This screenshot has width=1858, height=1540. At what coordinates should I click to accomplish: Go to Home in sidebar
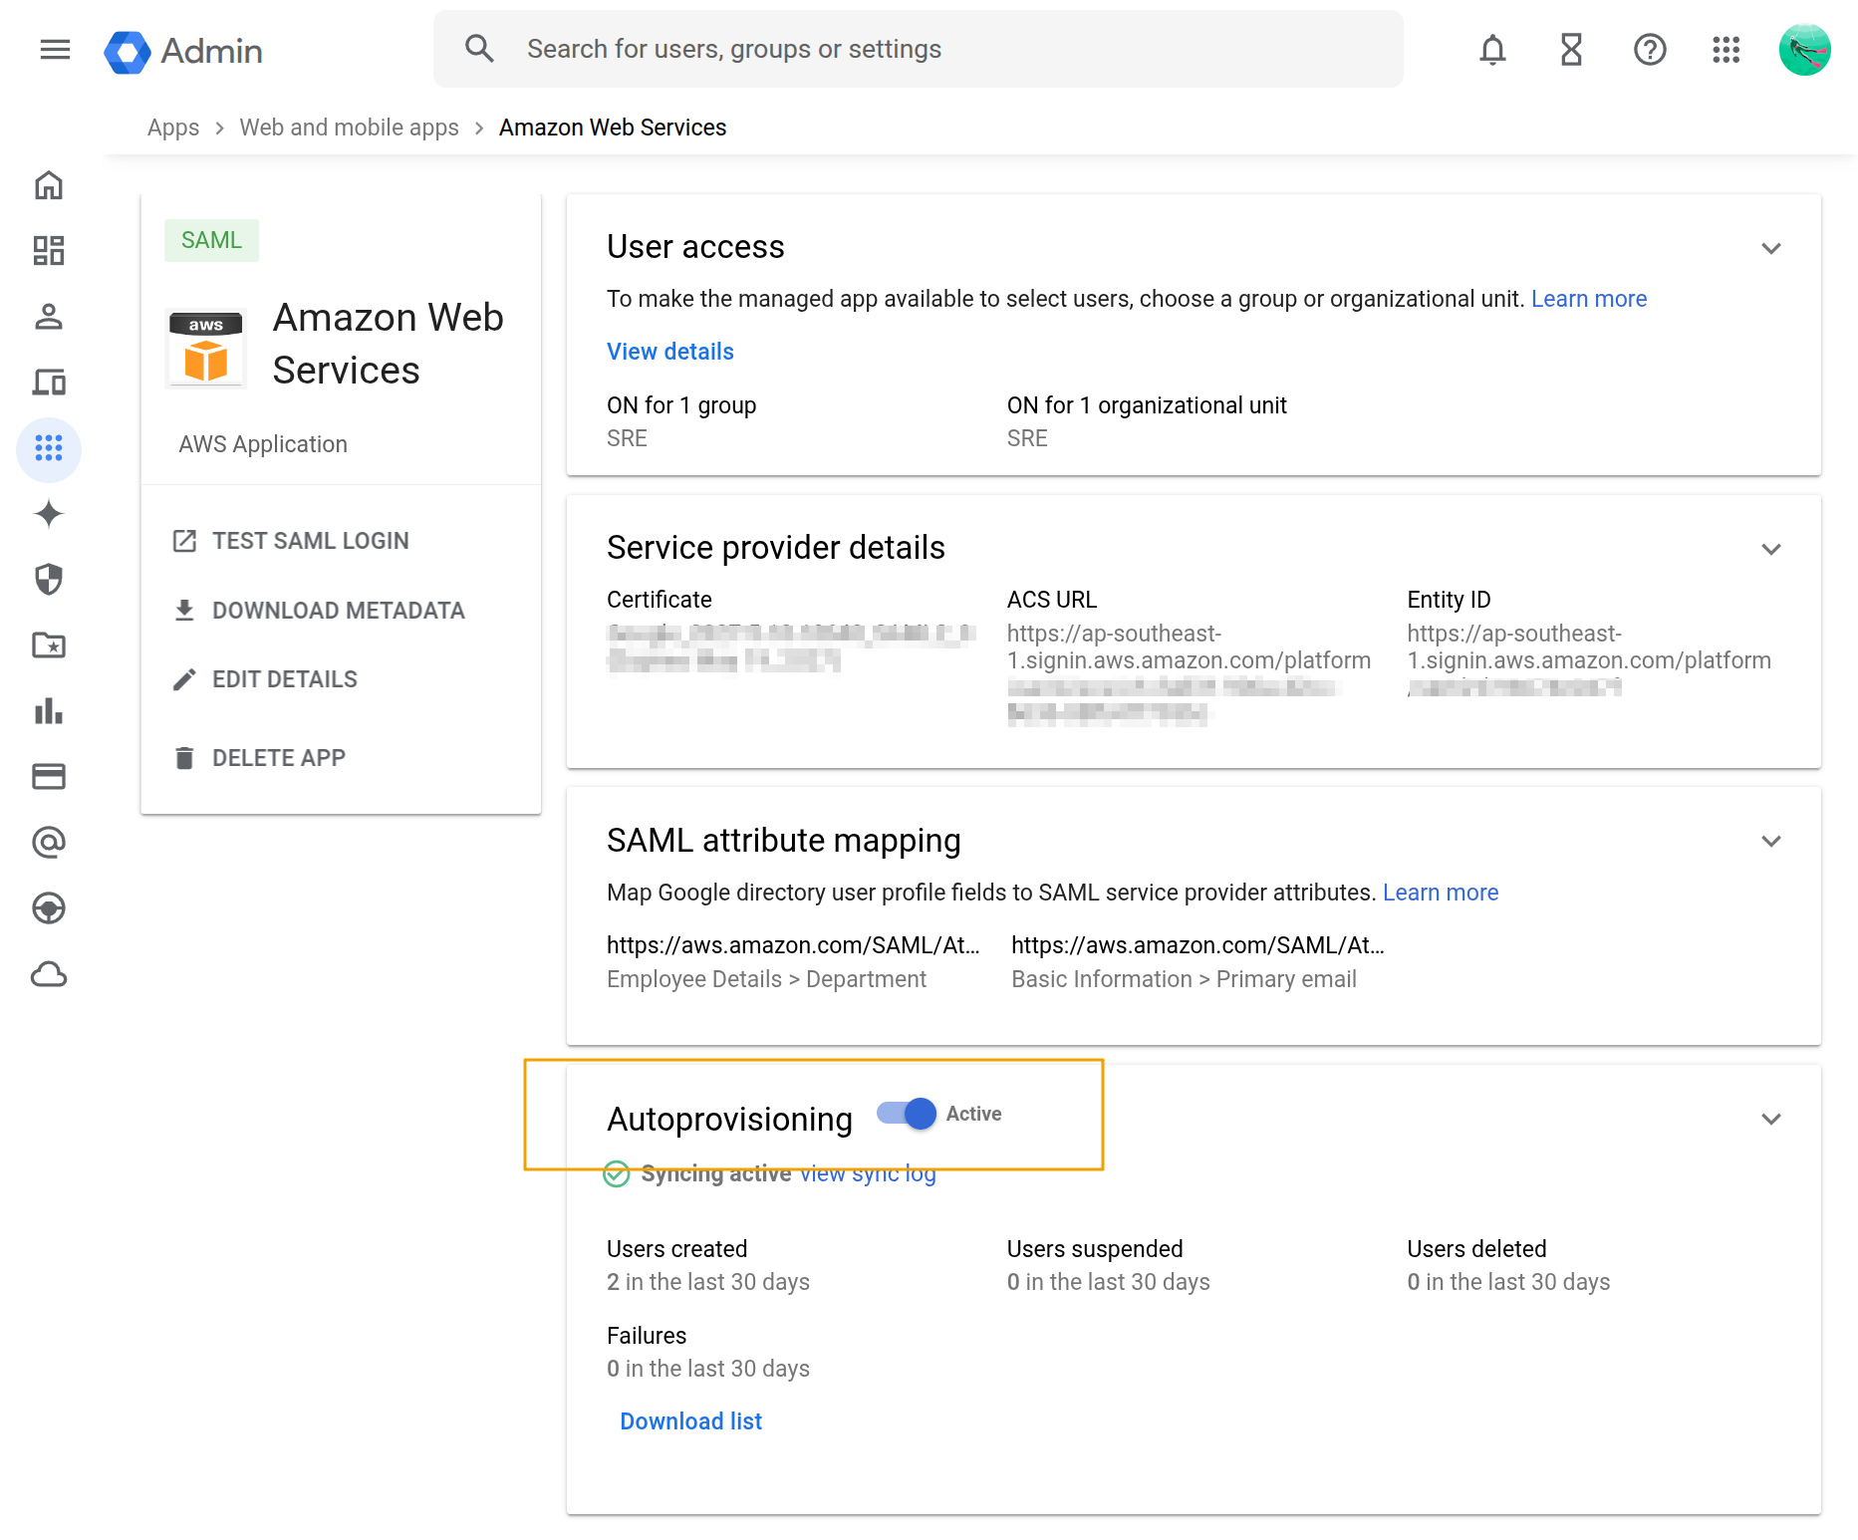point(49,185)
